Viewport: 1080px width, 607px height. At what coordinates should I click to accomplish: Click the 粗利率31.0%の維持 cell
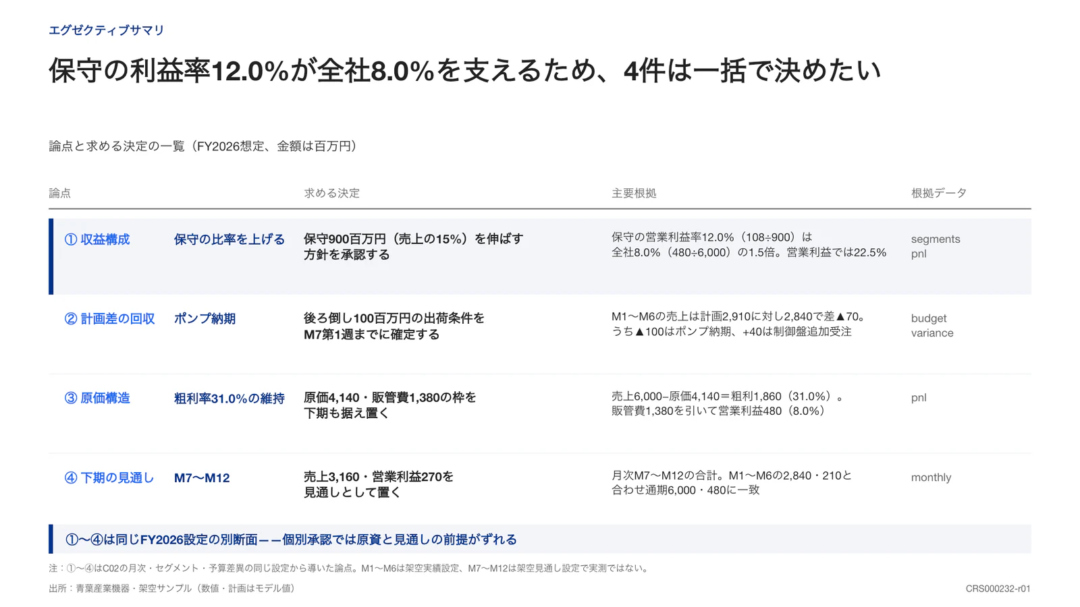point(230,399)
